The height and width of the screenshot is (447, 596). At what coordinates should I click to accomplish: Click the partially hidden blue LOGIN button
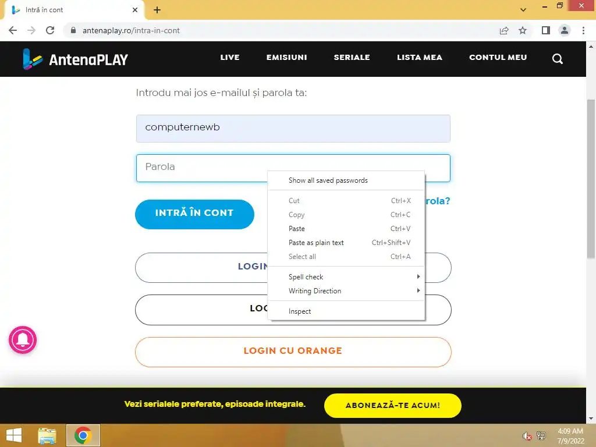(x=201, y=268)
